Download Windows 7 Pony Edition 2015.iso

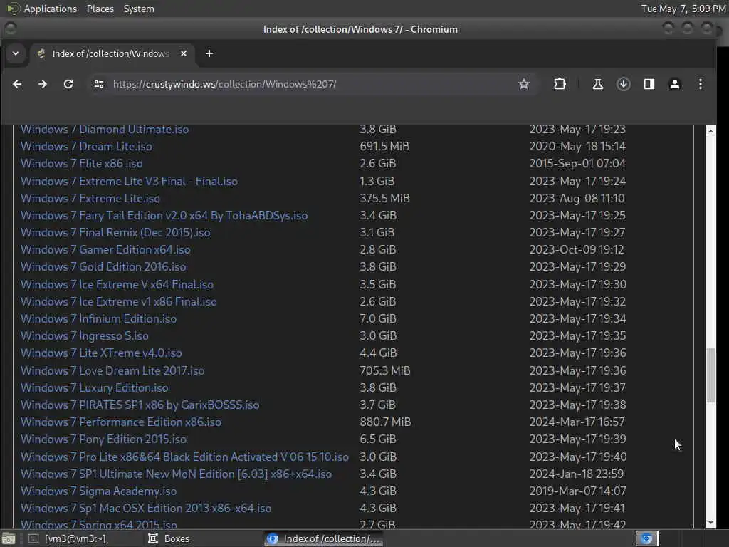point(103,439)
